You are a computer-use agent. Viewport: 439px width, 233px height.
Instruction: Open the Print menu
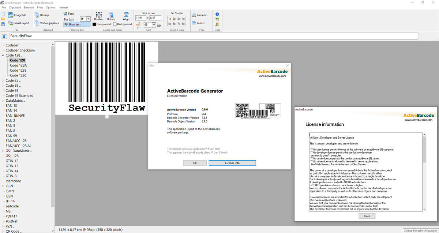click(40, 7)
